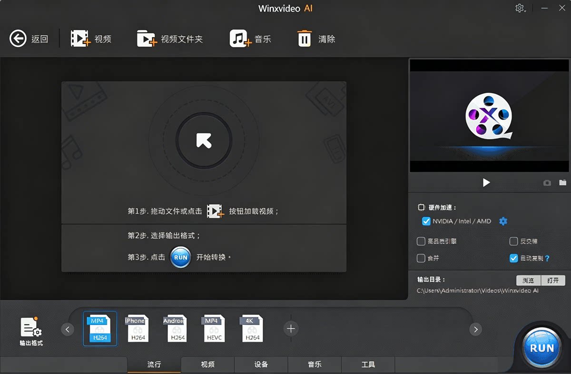Switch to the 工具 tab
The image size is (571, 374).
[x=368, y=364]
